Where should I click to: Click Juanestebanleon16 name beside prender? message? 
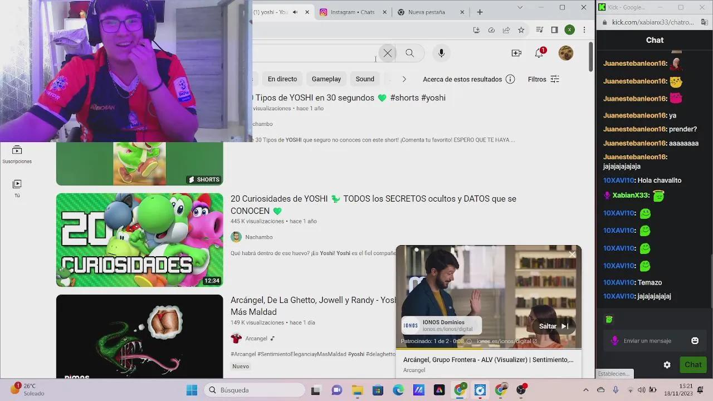[x=635, y=129]
